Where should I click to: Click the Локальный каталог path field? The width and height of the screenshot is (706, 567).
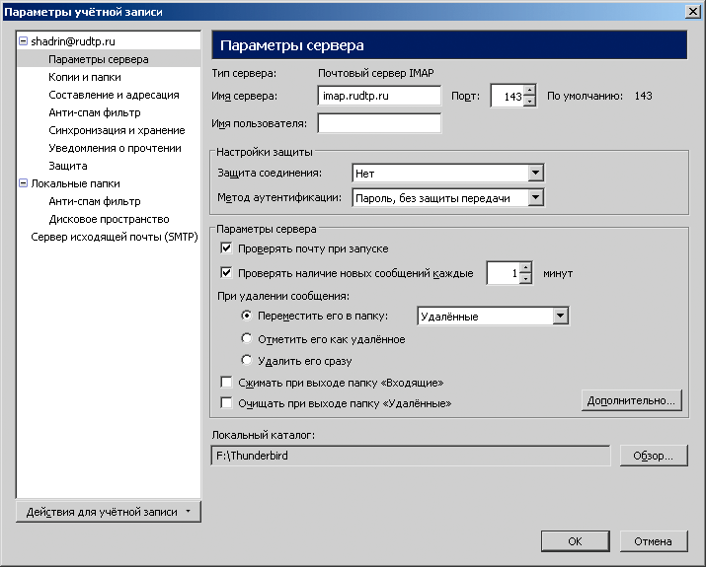411,456
